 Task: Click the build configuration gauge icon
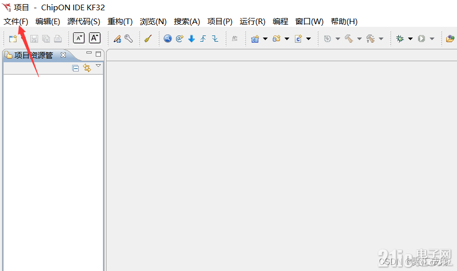328,39
